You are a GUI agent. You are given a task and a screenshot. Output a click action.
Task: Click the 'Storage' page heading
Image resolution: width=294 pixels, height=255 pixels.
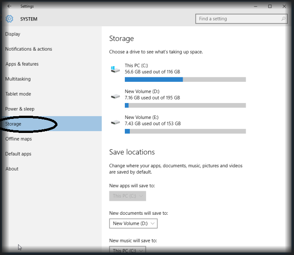122,38
